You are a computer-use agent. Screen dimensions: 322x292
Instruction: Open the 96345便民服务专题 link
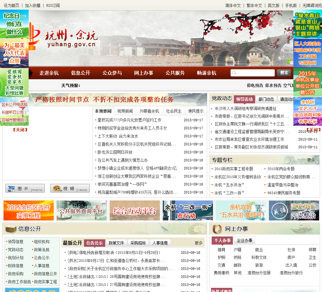tap(284, 193)
